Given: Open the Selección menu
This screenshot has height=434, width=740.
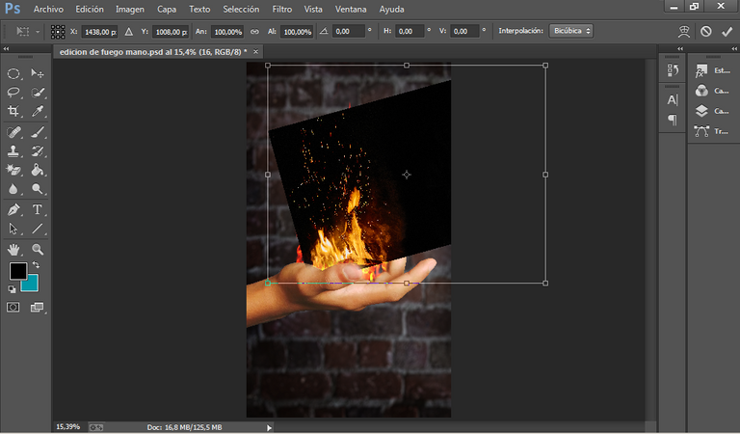Looking at the screenshot, I should [241, 9].
